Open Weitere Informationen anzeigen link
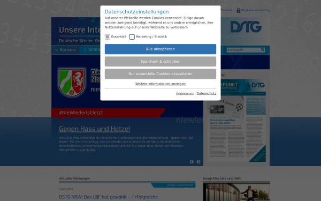 click(160, 84)
